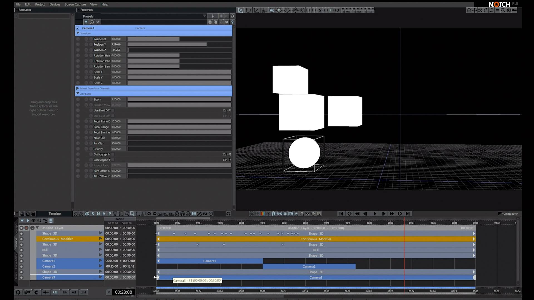Expand the Inherit Transform Channels section

(78, 88)
